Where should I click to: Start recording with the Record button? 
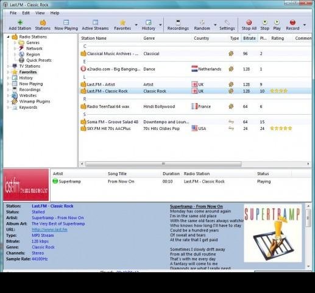(x=292, y=25)
